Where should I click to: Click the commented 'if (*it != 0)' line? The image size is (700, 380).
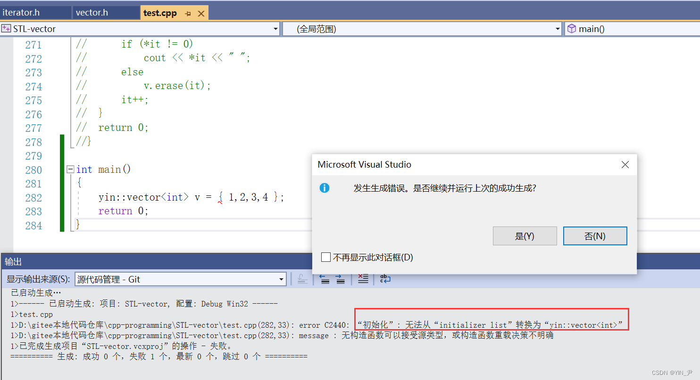157,44
